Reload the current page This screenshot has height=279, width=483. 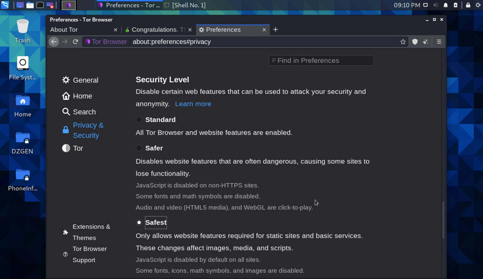coord(75,42)
